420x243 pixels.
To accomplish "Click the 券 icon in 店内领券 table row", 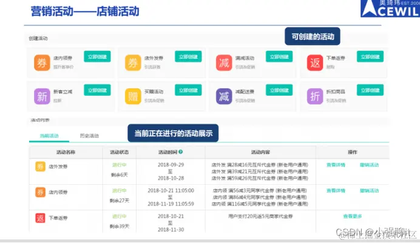I will pyautogui.click(x=40, y=192).
